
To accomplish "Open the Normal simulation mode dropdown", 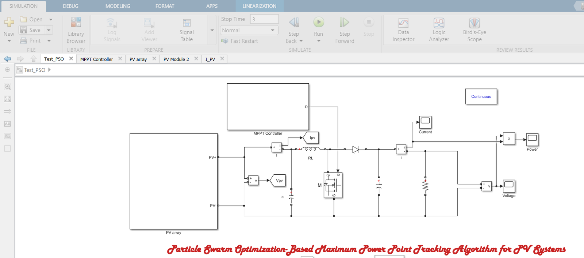I will coord(249,30).
